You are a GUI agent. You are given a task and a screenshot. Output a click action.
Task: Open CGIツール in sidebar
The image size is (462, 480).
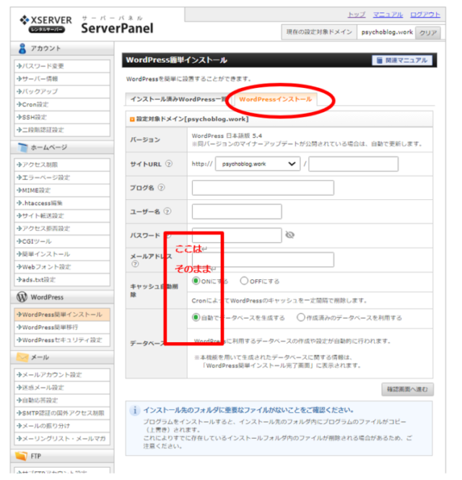tap(62, 242)
